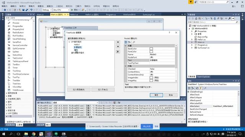Move selected tree node down with arrow button
The height and width of the screenshot is (137, 245).
pos(118,46)
